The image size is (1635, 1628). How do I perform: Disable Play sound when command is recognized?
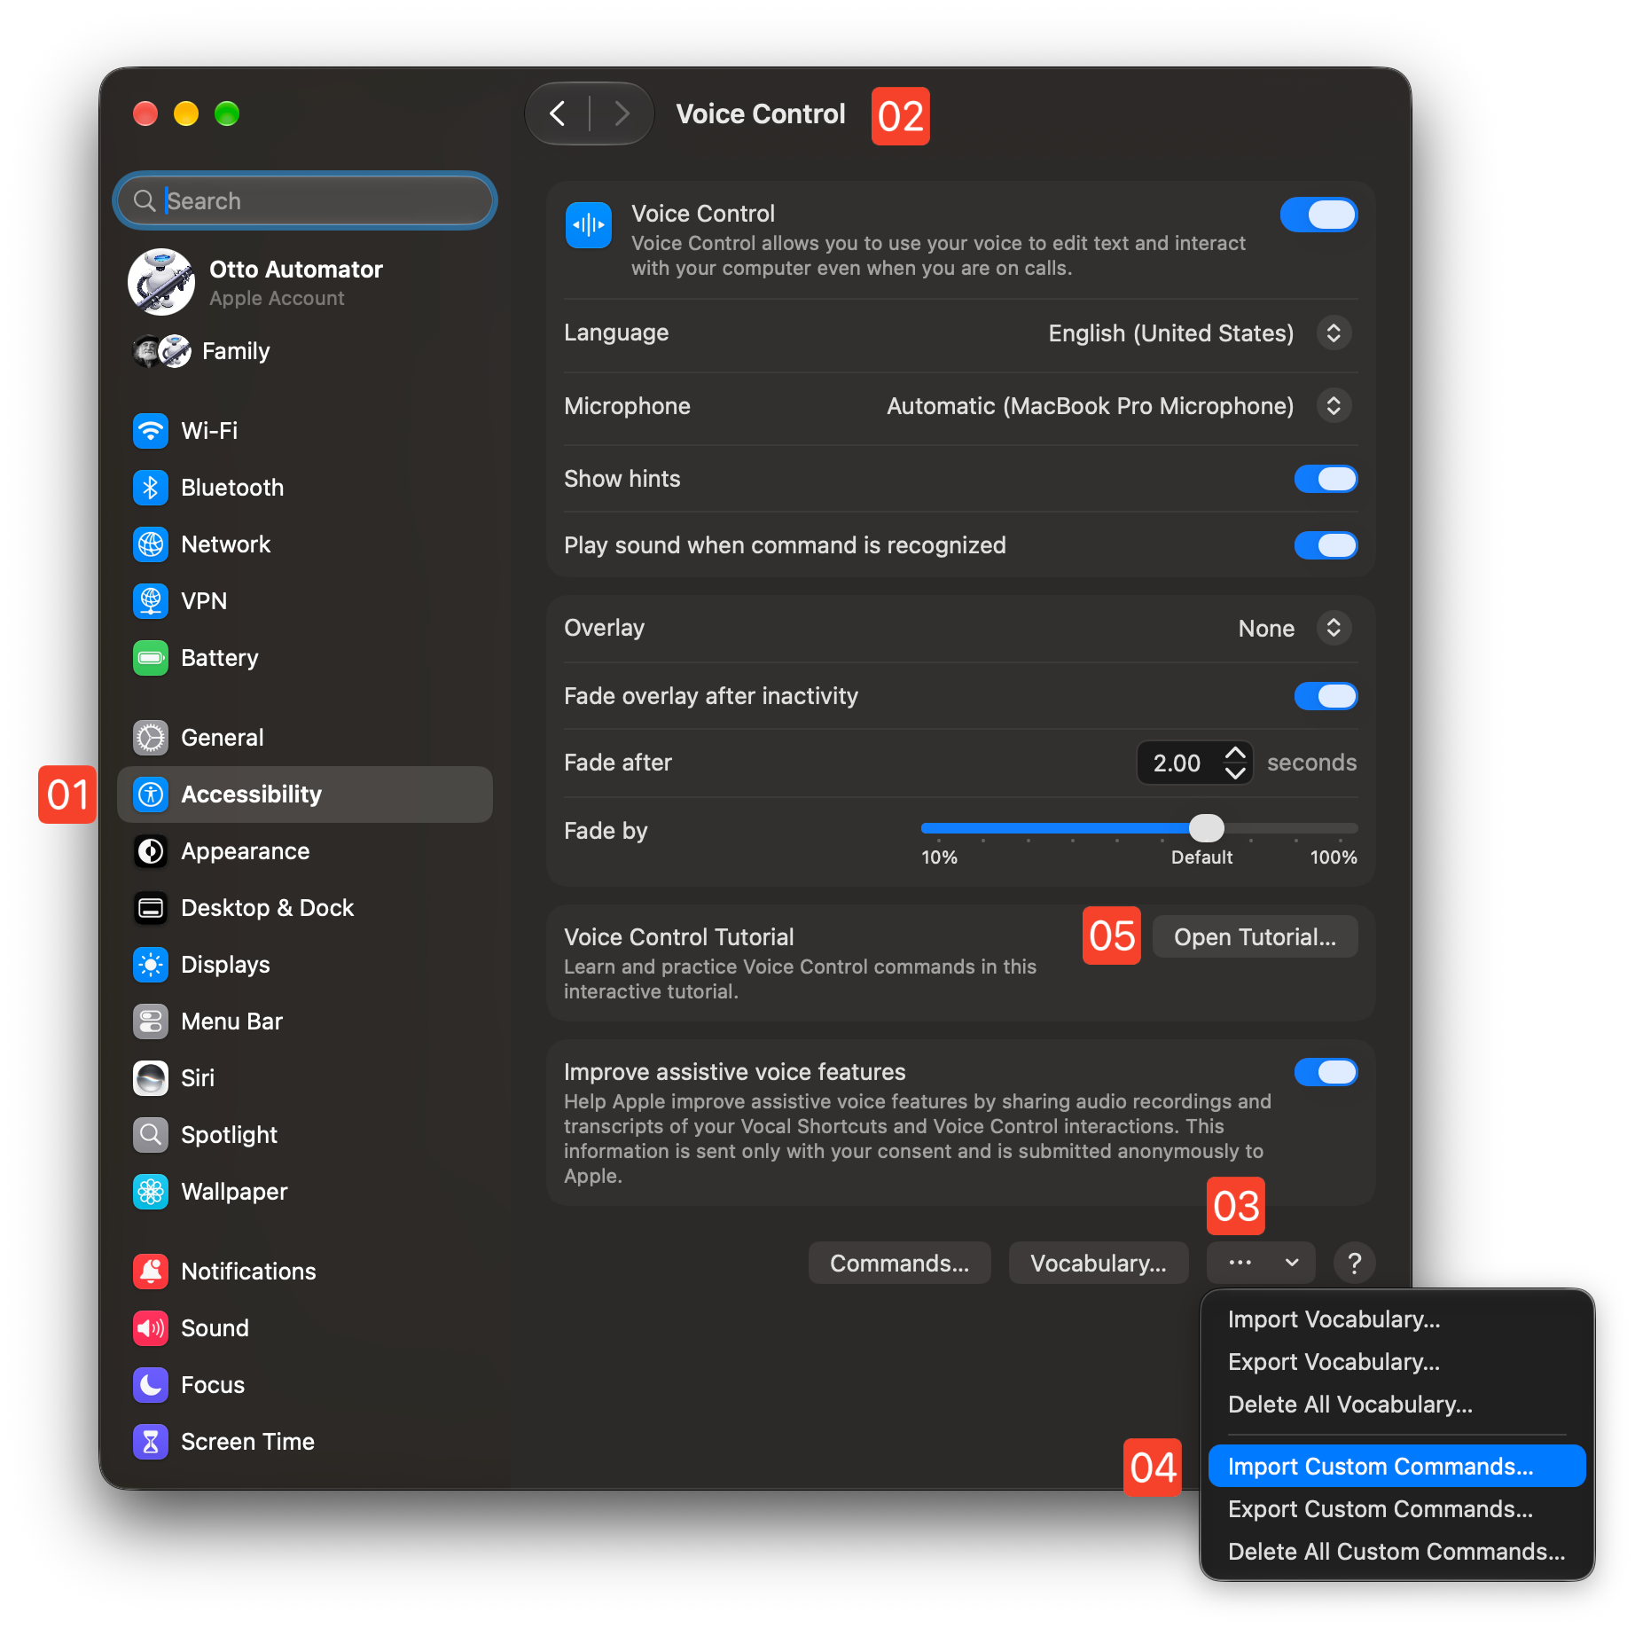coord(1326,545)
